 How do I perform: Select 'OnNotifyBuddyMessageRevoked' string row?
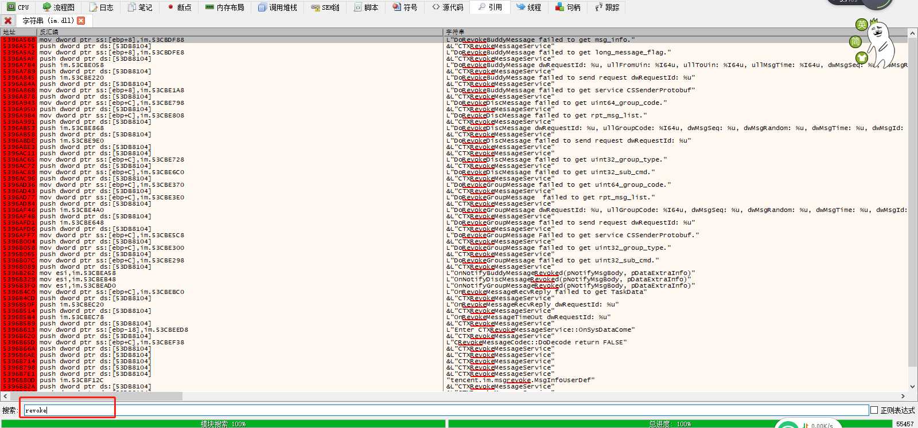coord(570,273)
